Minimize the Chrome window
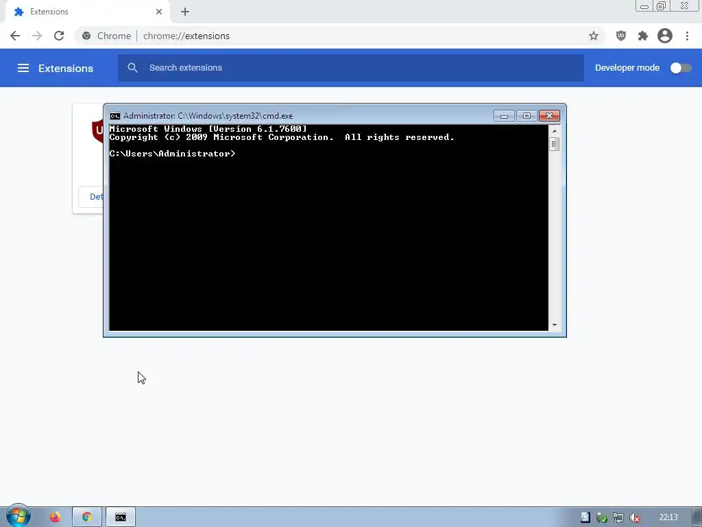The height and width of the screenshot is (527, 702). 644,6
